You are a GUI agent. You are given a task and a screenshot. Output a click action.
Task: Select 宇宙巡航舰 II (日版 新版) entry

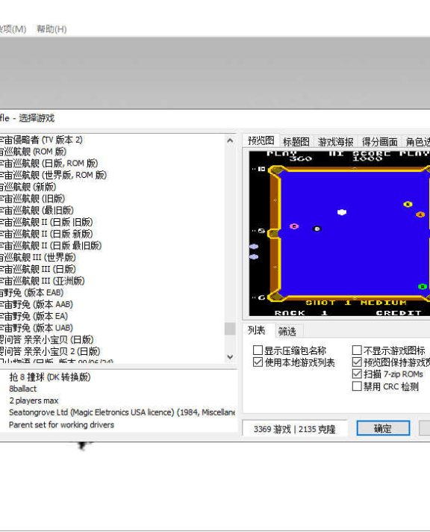click(x=46, y=234)
